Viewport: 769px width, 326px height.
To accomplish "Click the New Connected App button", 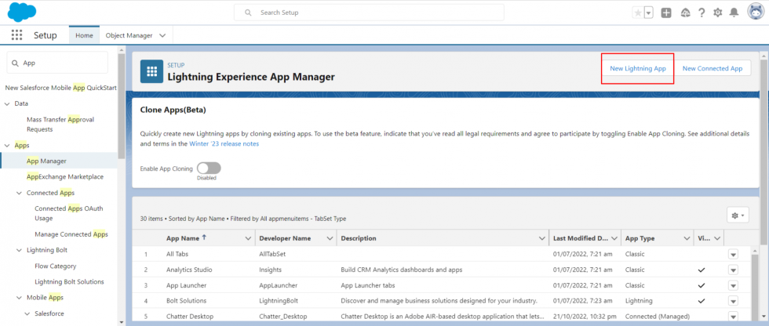I will pos(712,68).
